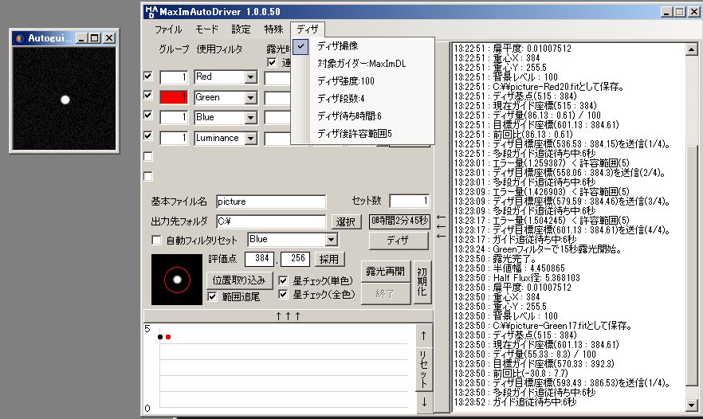Select ディザ強度:100 menu entry
This screenshot has height=419, width=703.
362,81
